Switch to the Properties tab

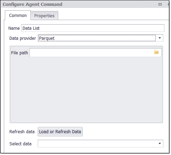tap(45, 16)
